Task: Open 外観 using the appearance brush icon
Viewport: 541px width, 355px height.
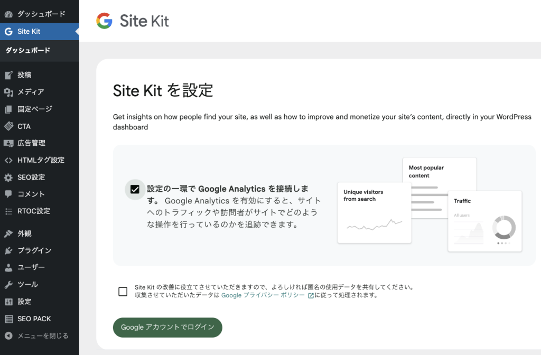Action: [x=8, y=233]
